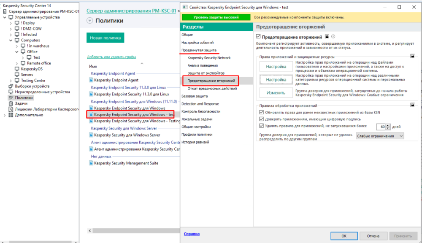Viewport: 422px width, 243px height.
Task: Collapse the Управляемые устройства tree node
Action: [x=5, y=17]
